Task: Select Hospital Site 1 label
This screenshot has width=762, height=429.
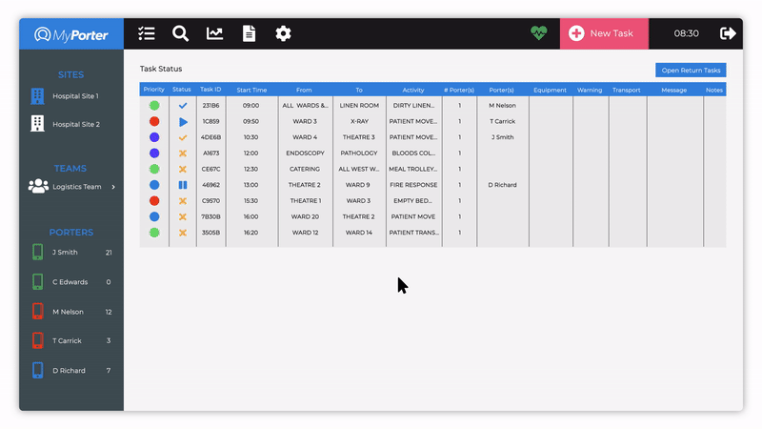Action: (x=75, y=96)
